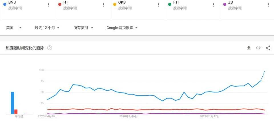The image size is (274, 125).
Task: Click the yellow OKB color dot
Action: click(x=115, y=4)
